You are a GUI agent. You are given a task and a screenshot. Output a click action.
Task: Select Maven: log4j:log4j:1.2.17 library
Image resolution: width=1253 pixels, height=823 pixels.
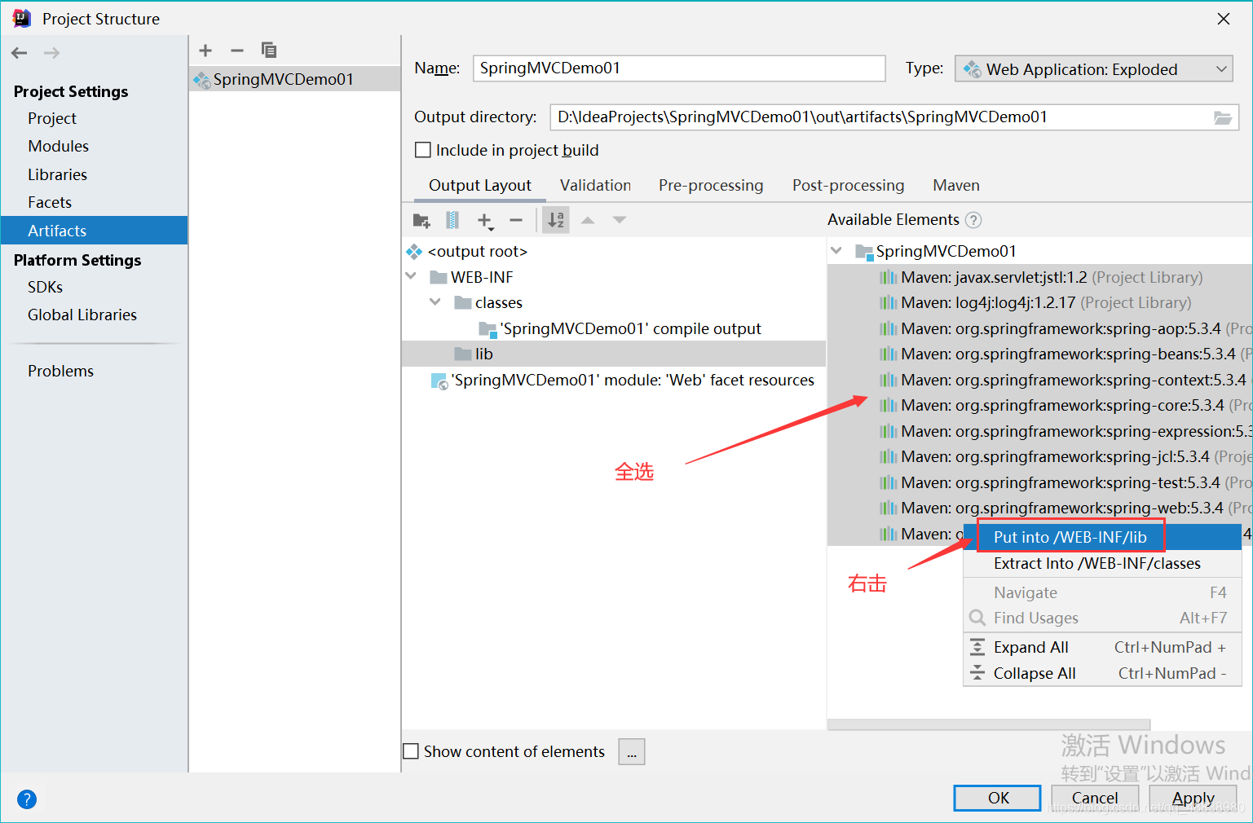pos(1039,302)
